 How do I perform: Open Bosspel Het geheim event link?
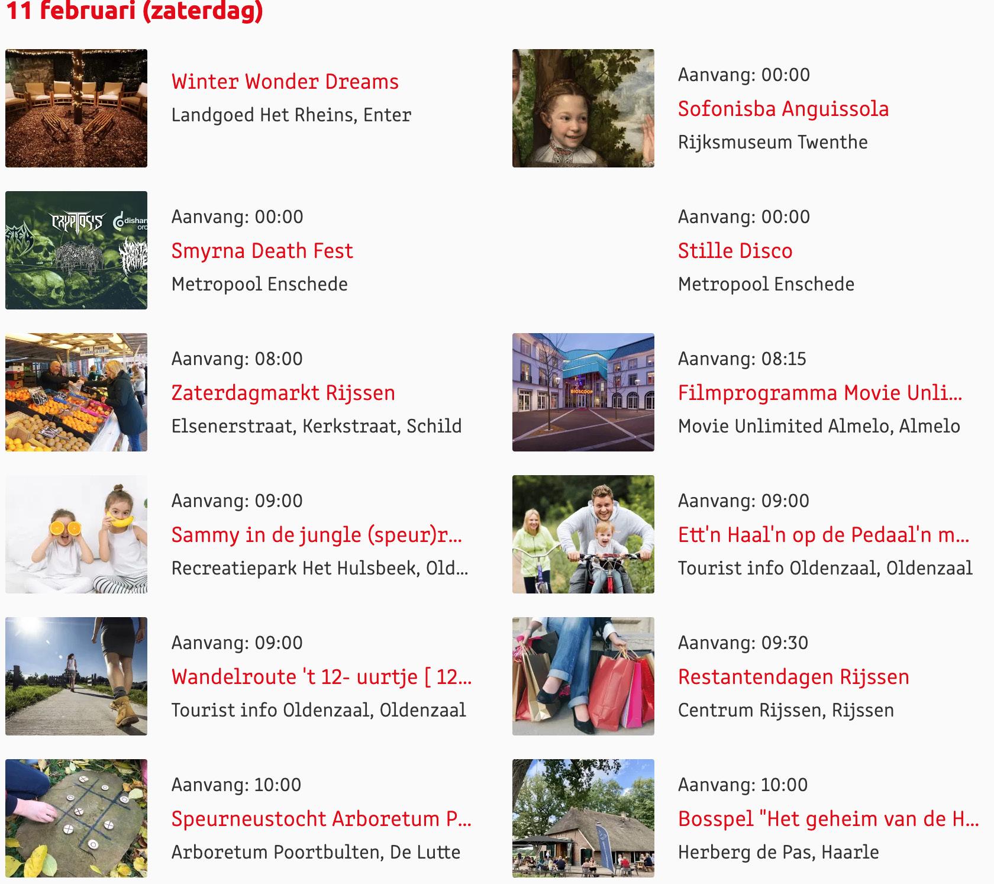[828, 819]
